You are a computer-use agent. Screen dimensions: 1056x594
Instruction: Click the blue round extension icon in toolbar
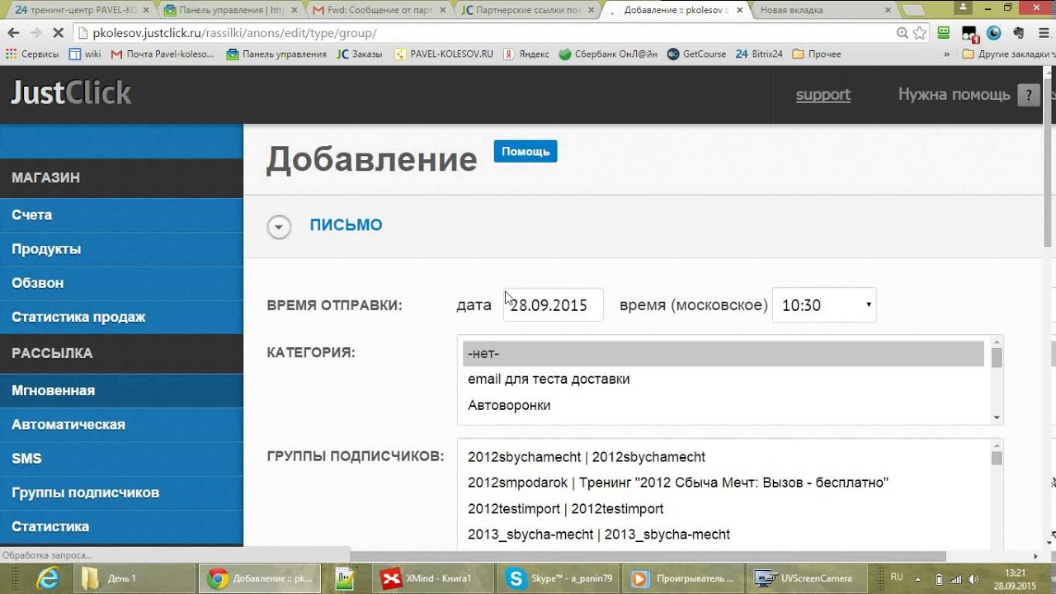tap(994, 33)
